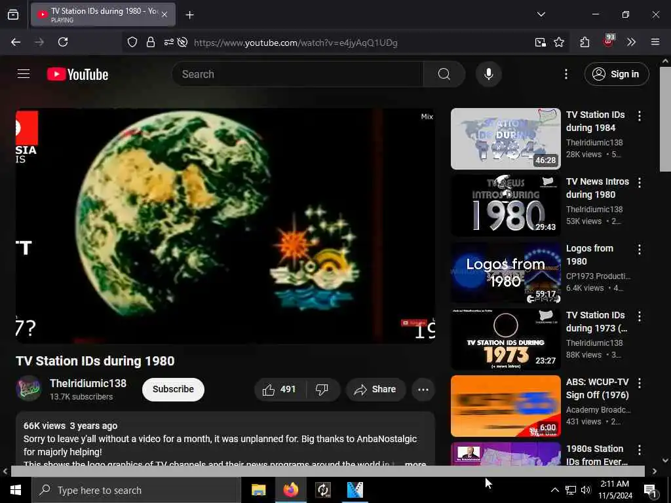The image size is (671, 503).
Task: Go forward to the next page
Action: (39, 42)
